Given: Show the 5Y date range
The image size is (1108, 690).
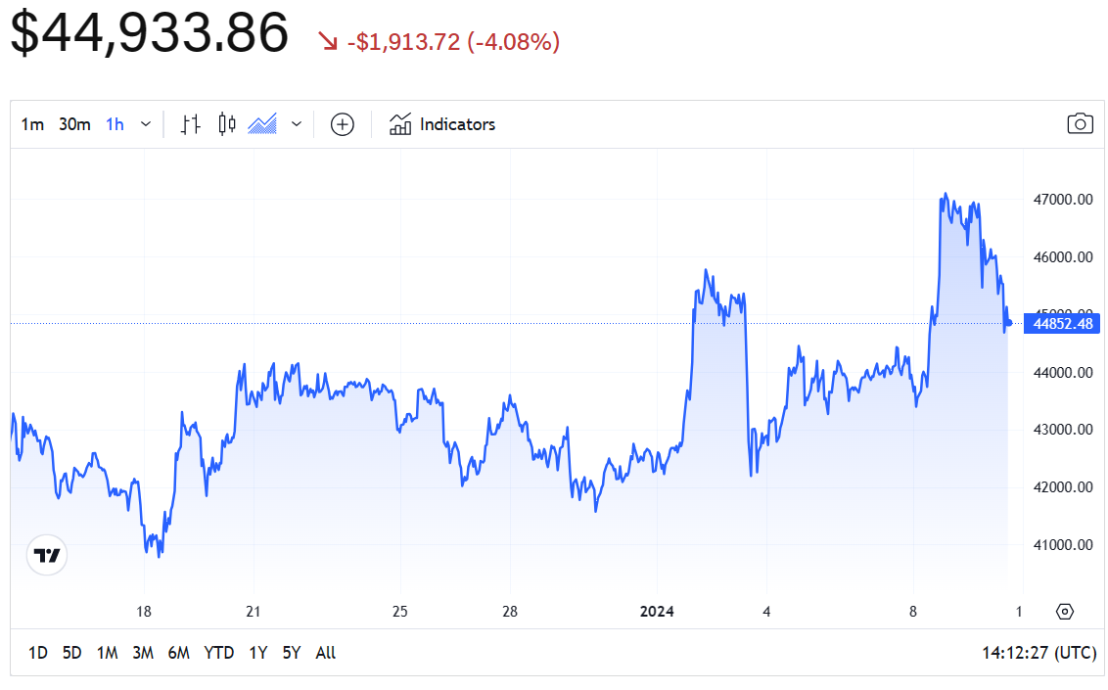Looking at the screenshot, I should [292, 653].
